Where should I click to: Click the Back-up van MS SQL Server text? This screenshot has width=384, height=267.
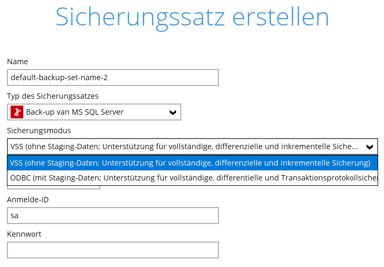75,112
